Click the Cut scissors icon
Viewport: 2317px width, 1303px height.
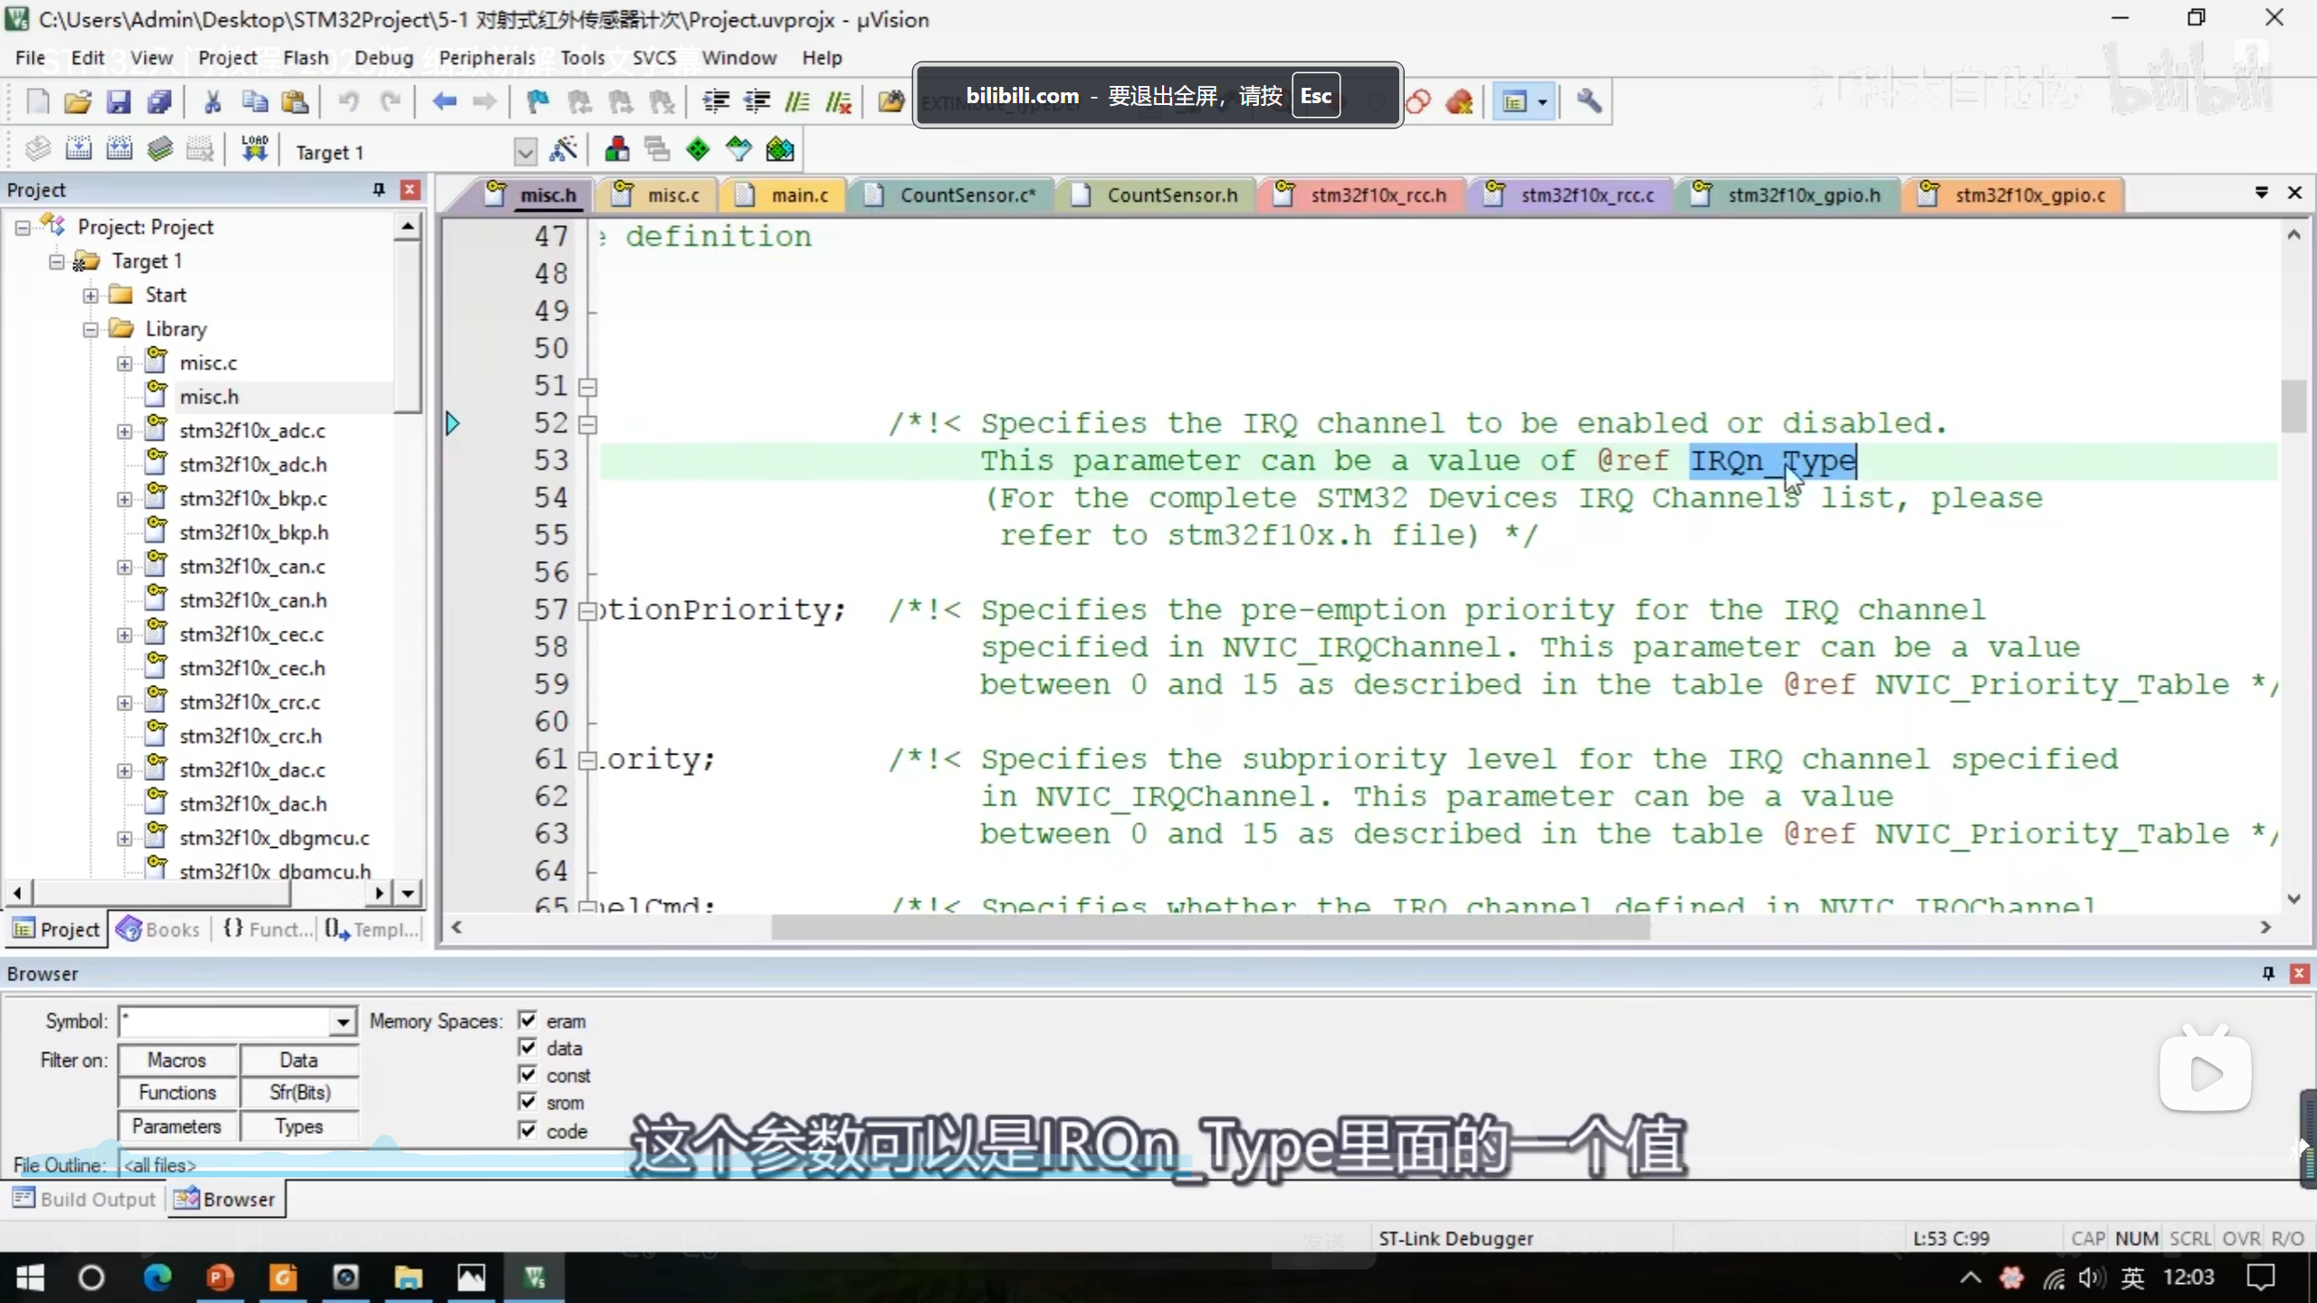(x=213, y=101)
